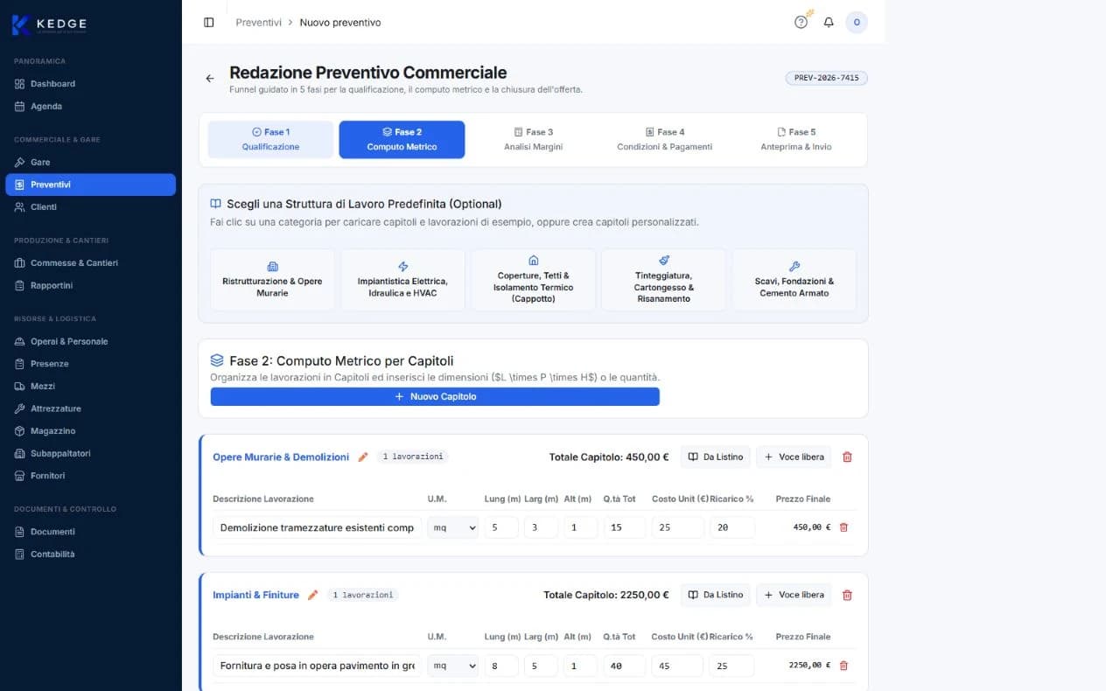Open Rapportini in the sidebar
The width and height of the screenshot is (1106, 691).
91,286
